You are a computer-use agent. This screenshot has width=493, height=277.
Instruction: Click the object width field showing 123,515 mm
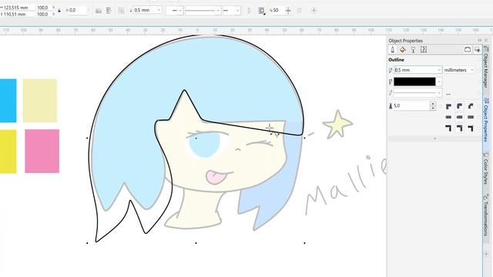pos(17,7)
